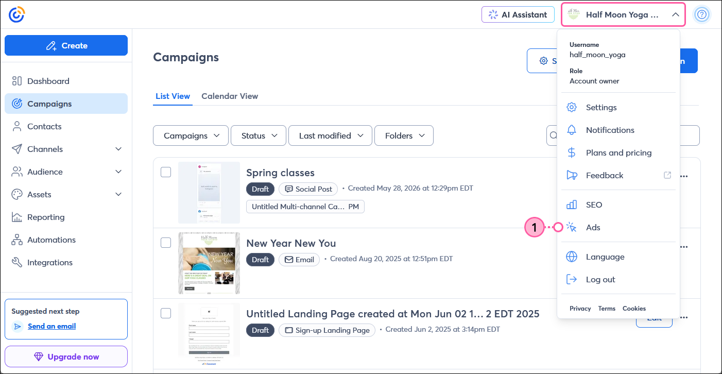This screenshot has height=374, width=722.
Task: Click the Spring classes campaign title
Action: (280, 173)
